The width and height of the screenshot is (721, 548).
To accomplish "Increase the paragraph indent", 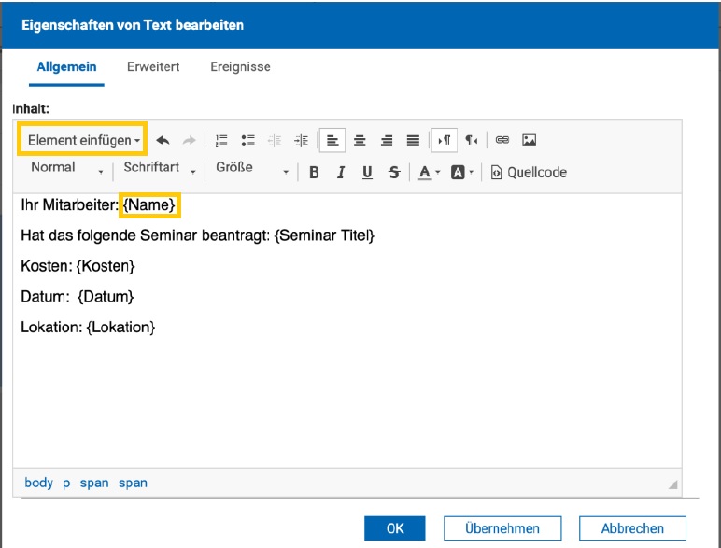I will [x=302, y=140].
